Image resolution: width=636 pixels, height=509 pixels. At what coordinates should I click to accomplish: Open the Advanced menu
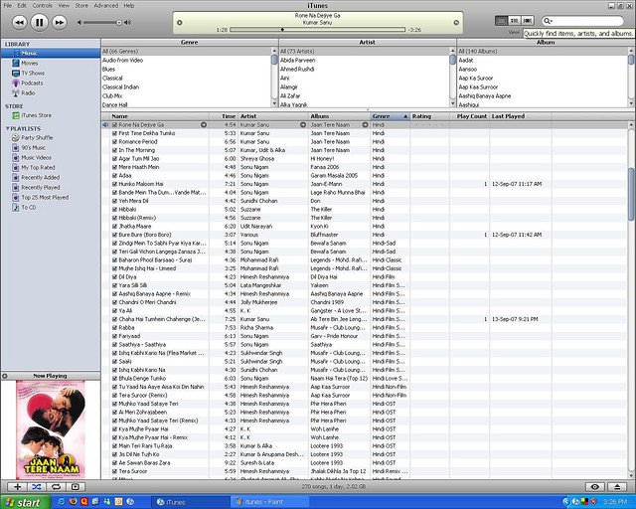(106, 6)
